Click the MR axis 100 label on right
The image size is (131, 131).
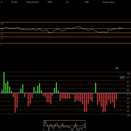click(x=128, y=74)
